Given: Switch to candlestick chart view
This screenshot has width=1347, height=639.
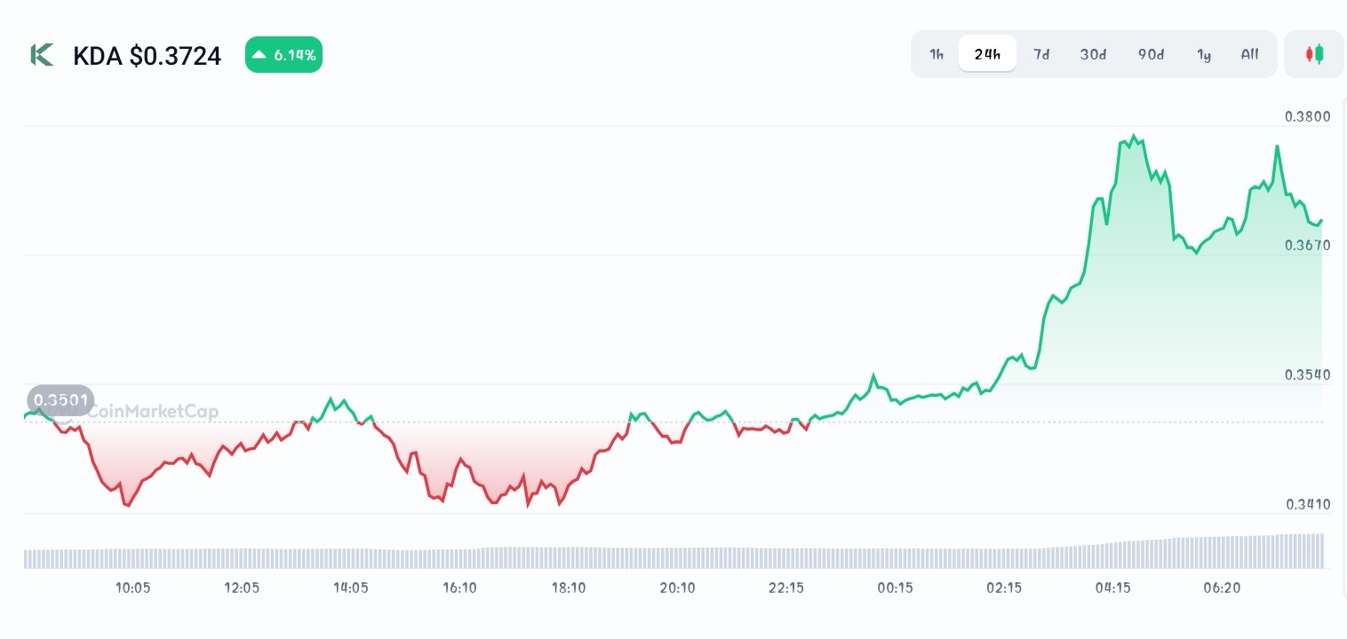Looking at the screenshot, I should pyautogui.click(x=1314, y=54).
